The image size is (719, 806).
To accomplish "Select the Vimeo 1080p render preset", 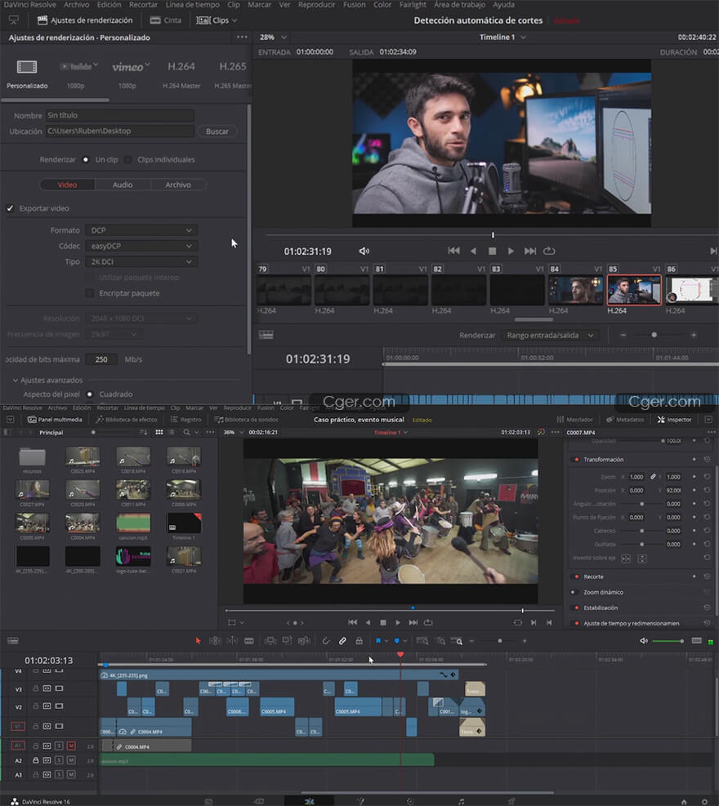I will [x=131, y=74].
